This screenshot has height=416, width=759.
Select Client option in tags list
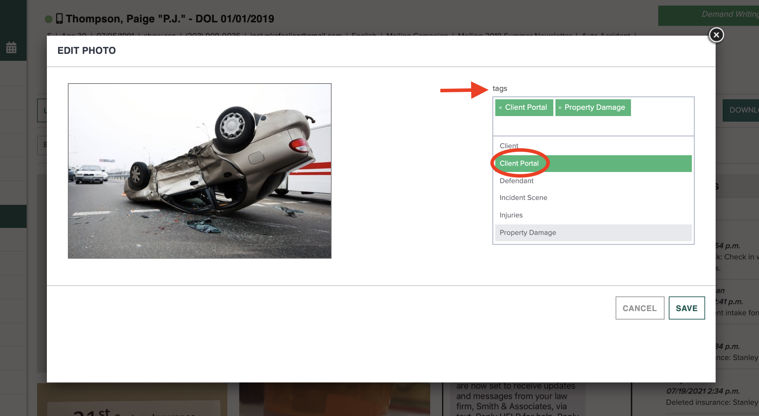pyautogui.click(x=593, y=146)
